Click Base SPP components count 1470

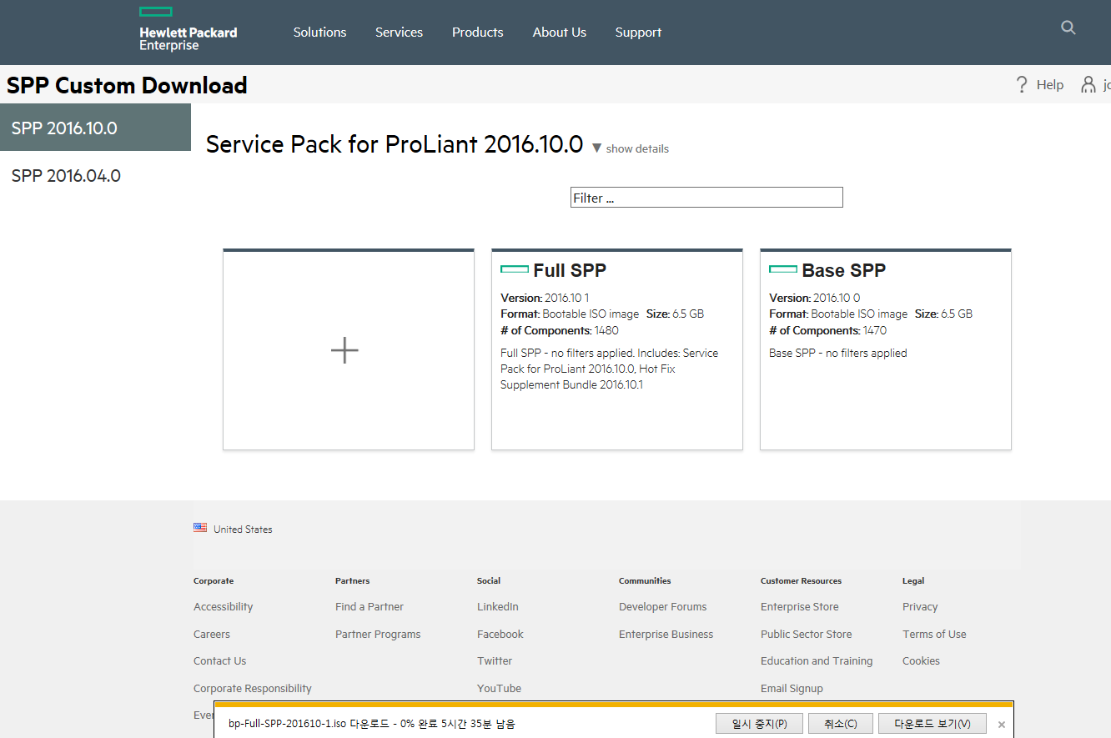tap(875, 331)
